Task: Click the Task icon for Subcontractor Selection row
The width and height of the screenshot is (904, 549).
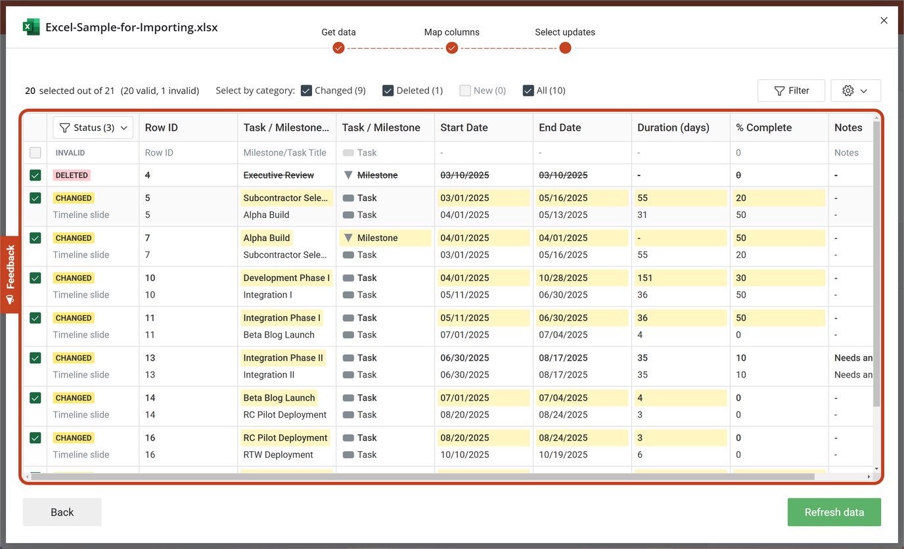Action: (348, 197)
